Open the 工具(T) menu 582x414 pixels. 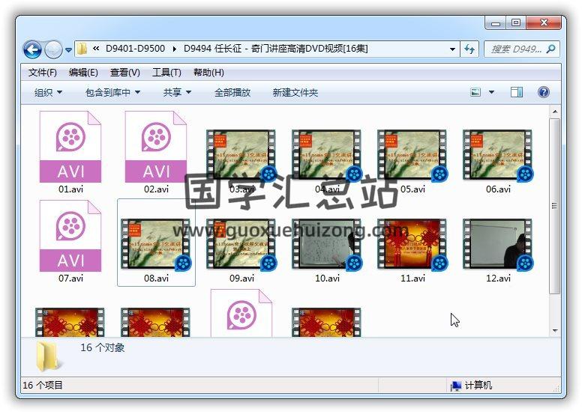coord(166,73)
